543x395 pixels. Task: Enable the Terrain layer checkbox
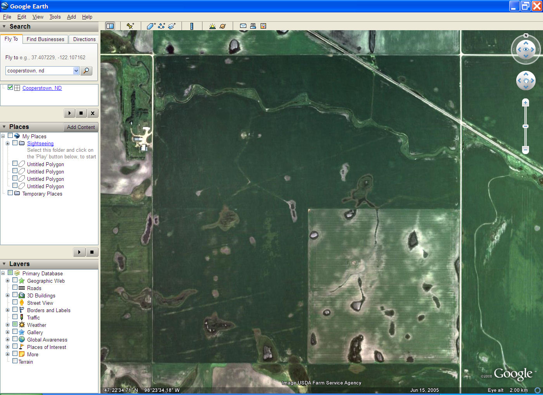coord(15,361)
